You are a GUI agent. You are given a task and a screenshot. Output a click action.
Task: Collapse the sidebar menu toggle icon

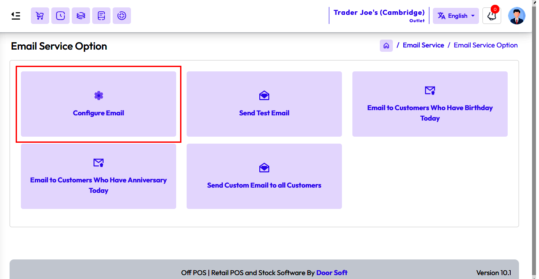(x=16, y=16)
